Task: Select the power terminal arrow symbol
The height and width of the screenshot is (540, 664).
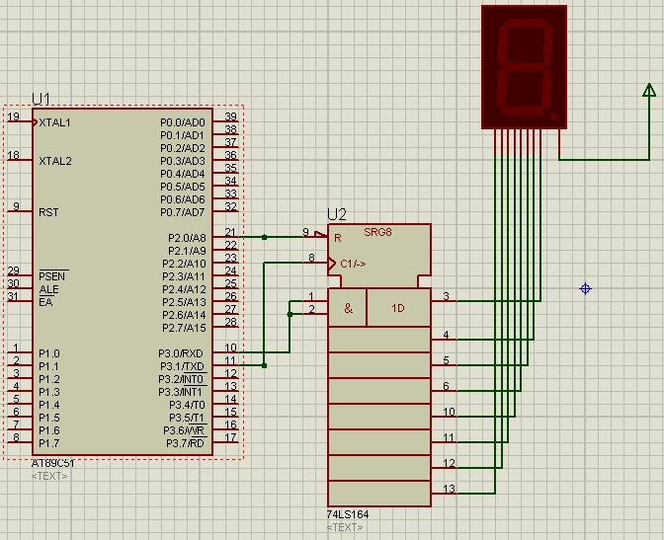Action: point(649,91)
